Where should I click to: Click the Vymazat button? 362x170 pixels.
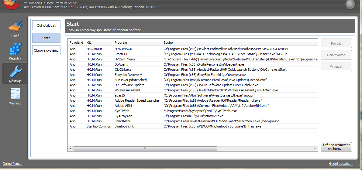pos(336,66)
